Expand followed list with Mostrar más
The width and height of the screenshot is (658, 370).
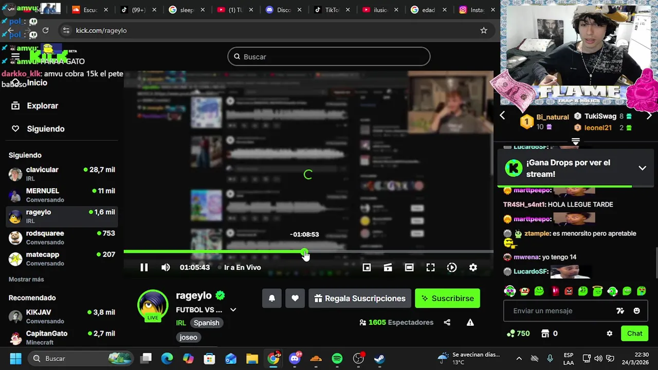click(26, 279)
